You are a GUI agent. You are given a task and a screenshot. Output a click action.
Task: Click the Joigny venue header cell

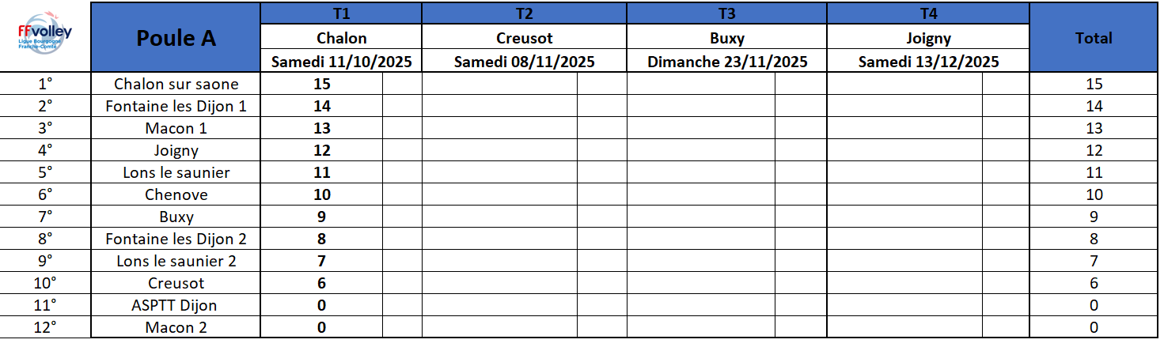928,38
